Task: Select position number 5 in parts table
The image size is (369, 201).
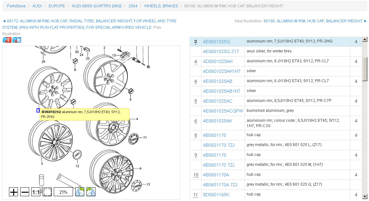Action: click(196, 101)
